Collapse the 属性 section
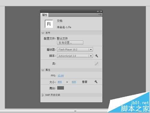The width and height of the screenshot is (150, 113). click(43, 70)
